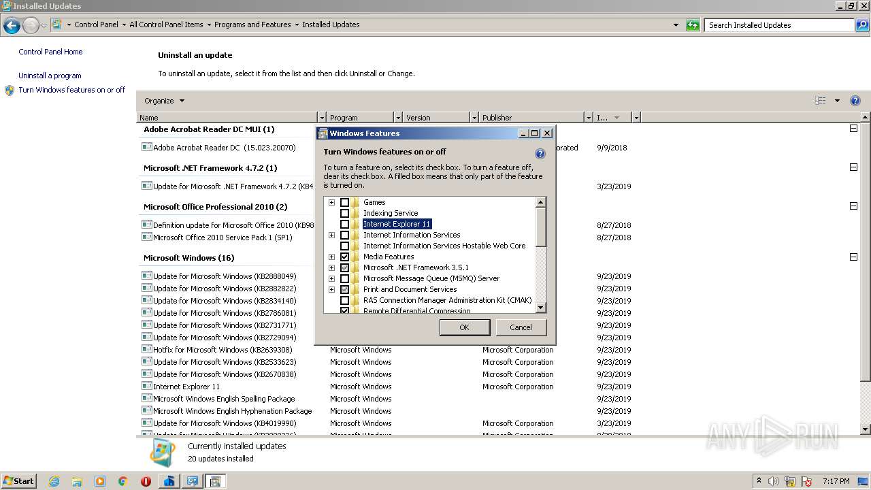Screen dimensions: 871x490
Task: Click All Control Panel Items breadcrumb
Action: [x=166, y=24]
